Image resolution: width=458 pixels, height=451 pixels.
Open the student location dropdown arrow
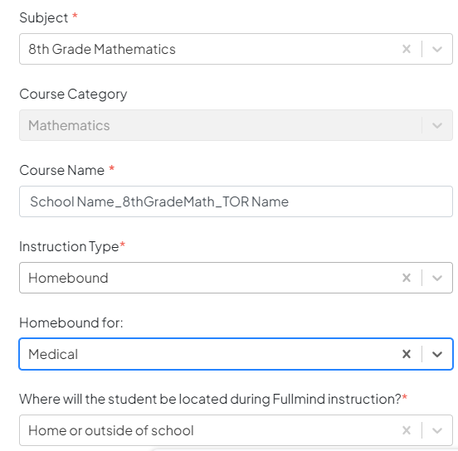437,430
